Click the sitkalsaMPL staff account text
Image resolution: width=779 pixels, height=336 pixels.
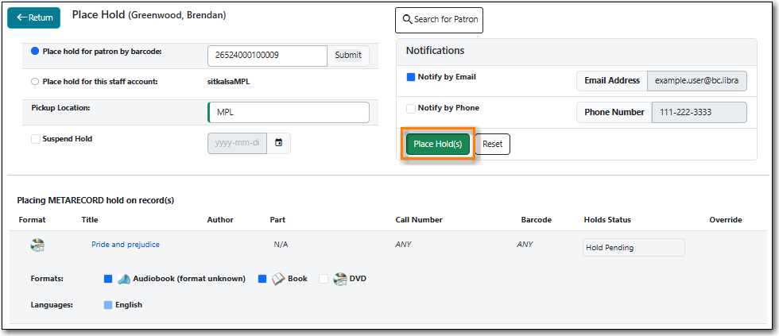[x=229, y=82]
